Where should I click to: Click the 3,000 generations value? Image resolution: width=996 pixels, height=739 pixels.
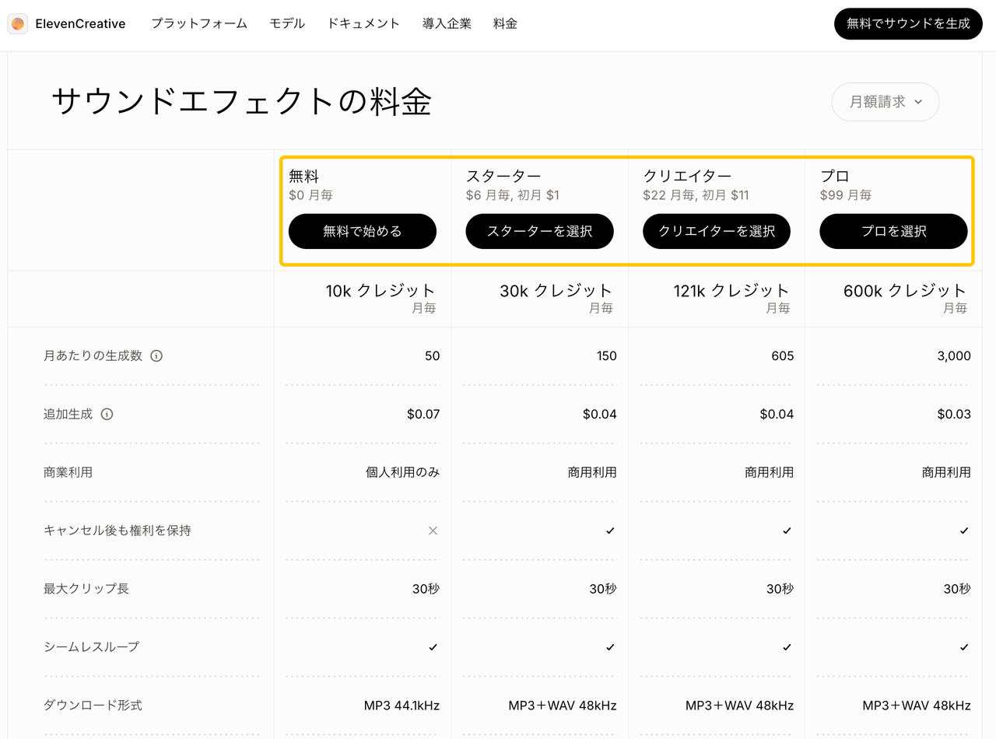955,356
